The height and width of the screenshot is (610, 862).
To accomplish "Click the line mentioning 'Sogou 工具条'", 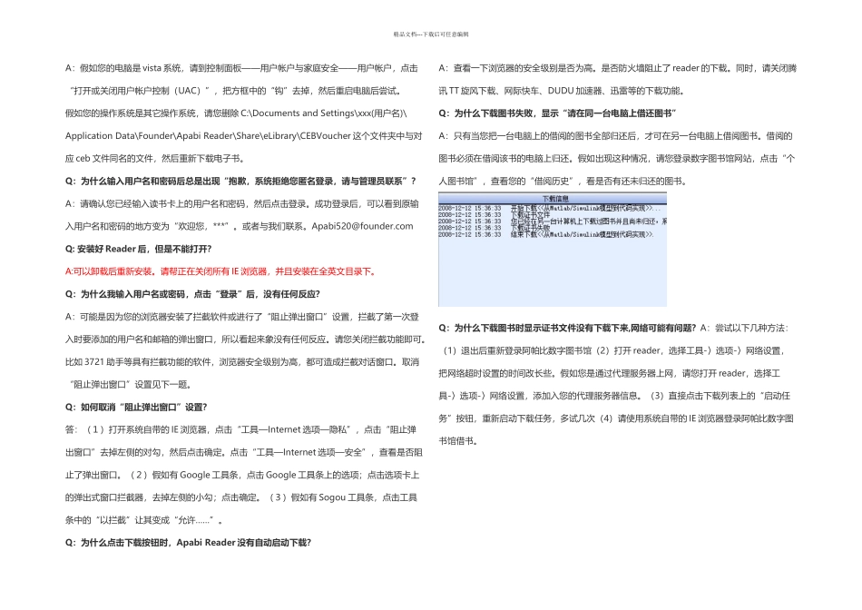I will pos(240,497).
